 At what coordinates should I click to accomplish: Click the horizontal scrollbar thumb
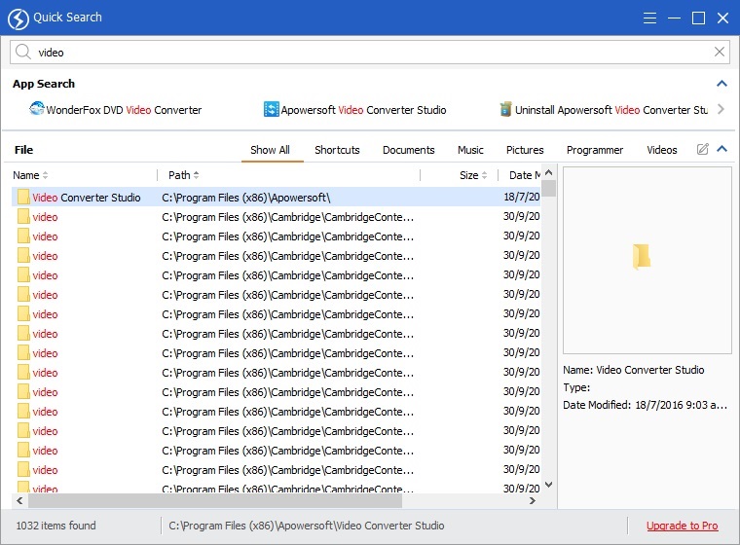tap(215, 500)
